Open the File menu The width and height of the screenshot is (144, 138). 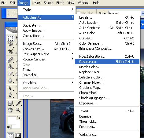tap(4, 3)
